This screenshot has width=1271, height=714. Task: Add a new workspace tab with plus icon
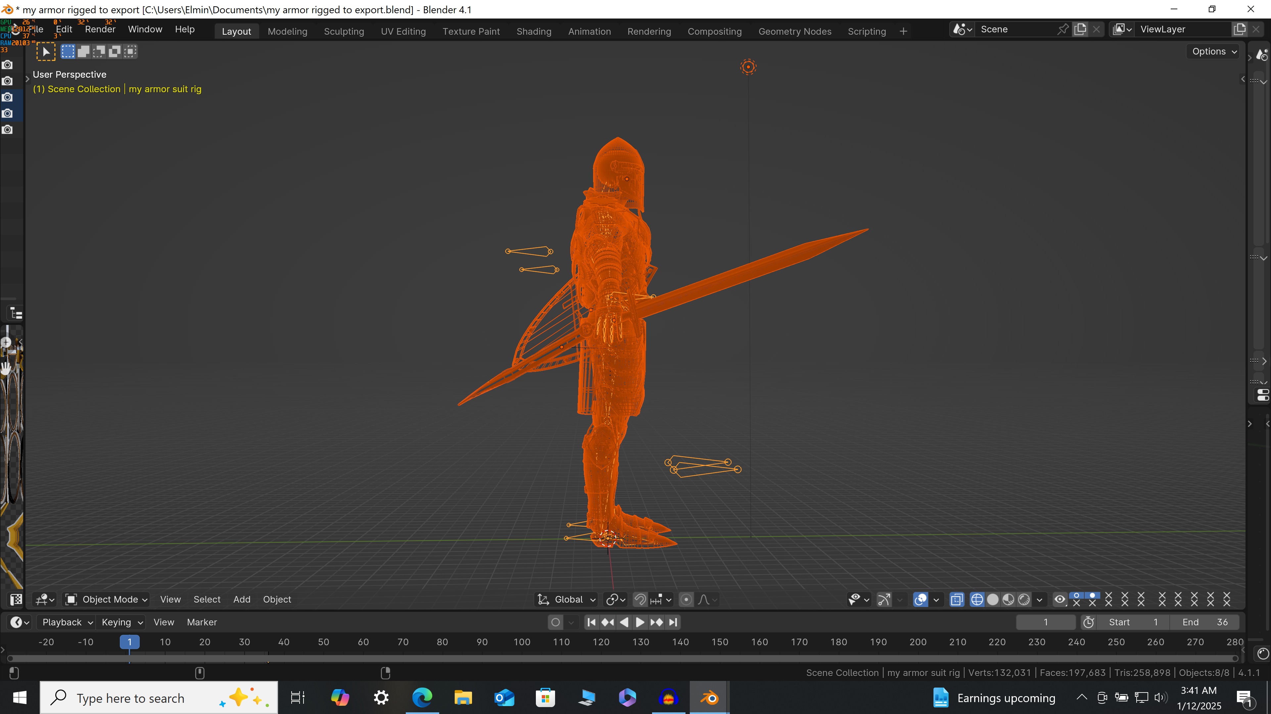click(x=903, y=31)
